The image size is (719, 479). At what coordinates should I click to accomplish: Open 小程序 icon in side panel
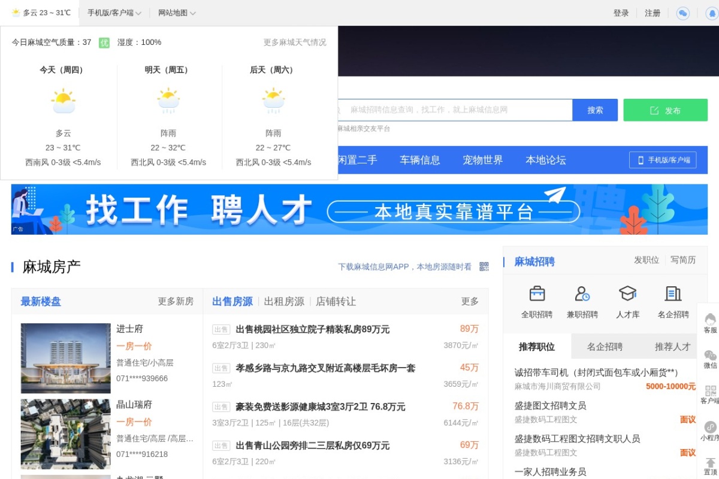[x=711, y=427]
